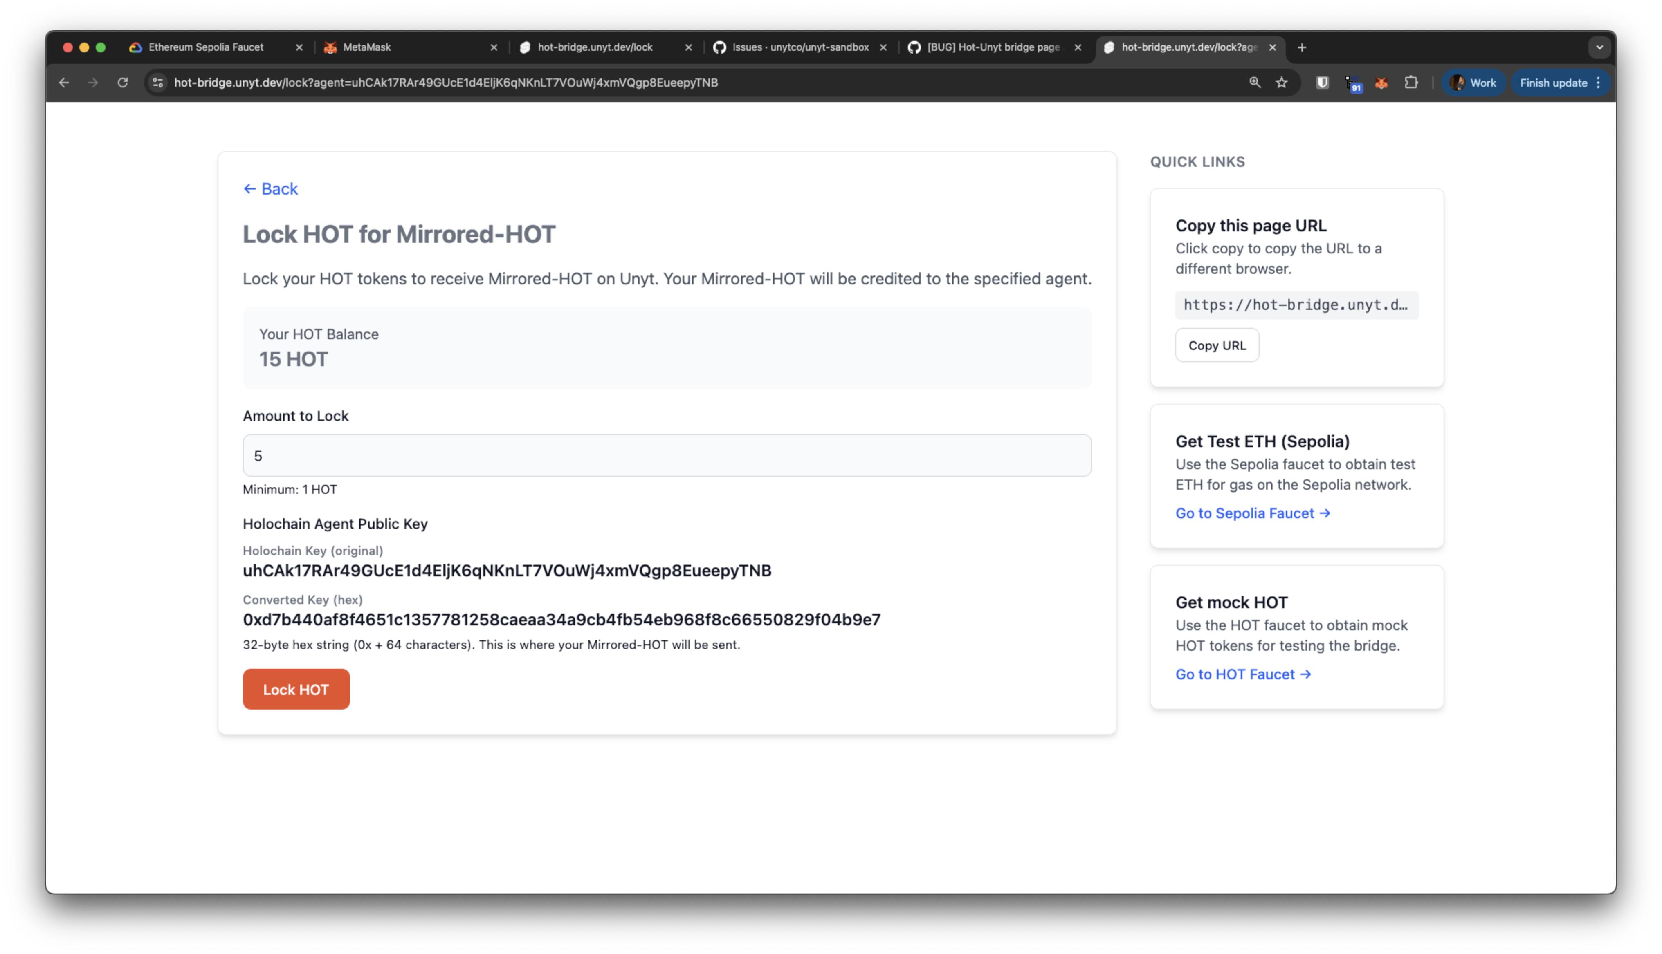The width and height of the screenshot is (1662, 954).
Task: Open Finish update three-dot menu
Action: point(1599,83)
